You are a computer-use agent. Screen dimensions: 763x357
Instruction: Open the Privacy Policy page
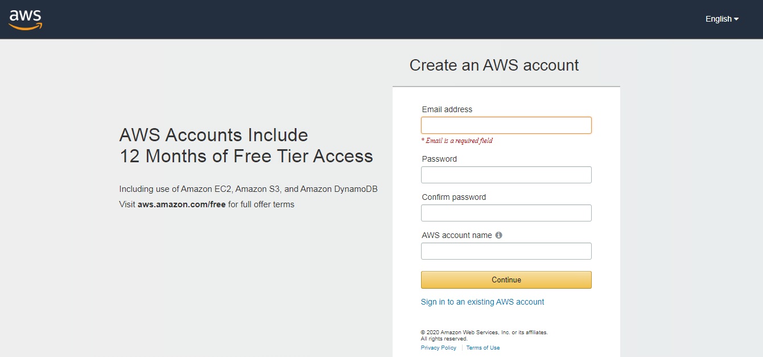(x=438, y=347)
